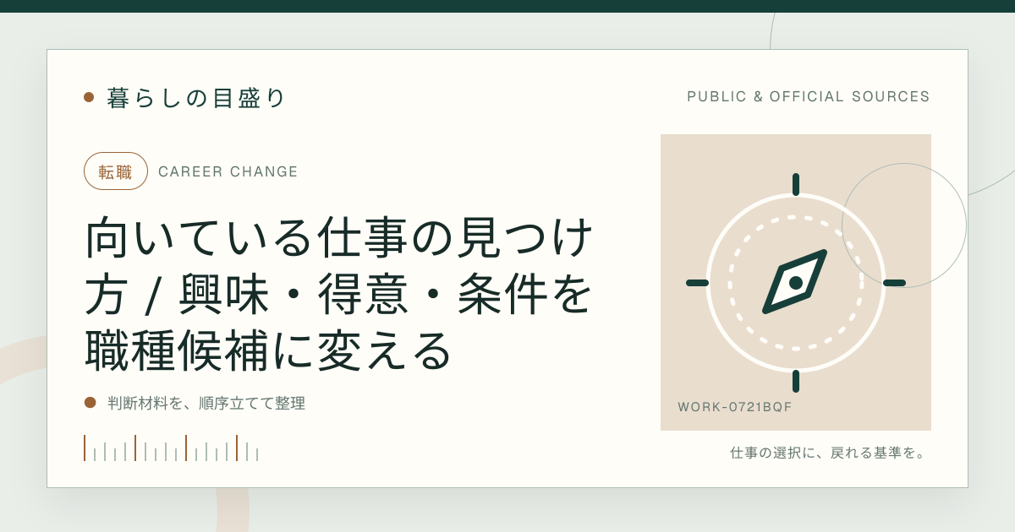Click the subtitle 判断材料を、順序立てて整理

pos(206,403)
